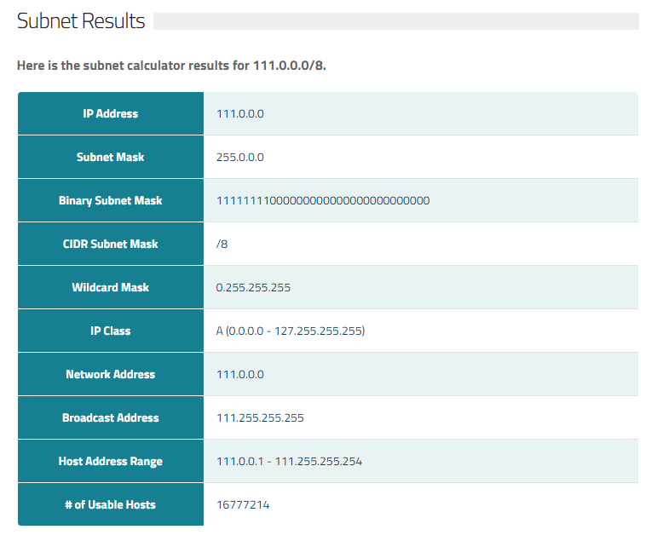651x541 pixels.
Task: Click the IP Address row label
Action: 110,114
